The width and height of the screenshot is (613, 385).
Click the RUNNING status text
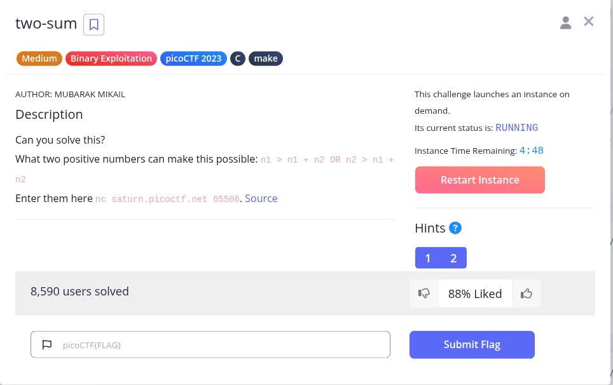click(516, 127)
